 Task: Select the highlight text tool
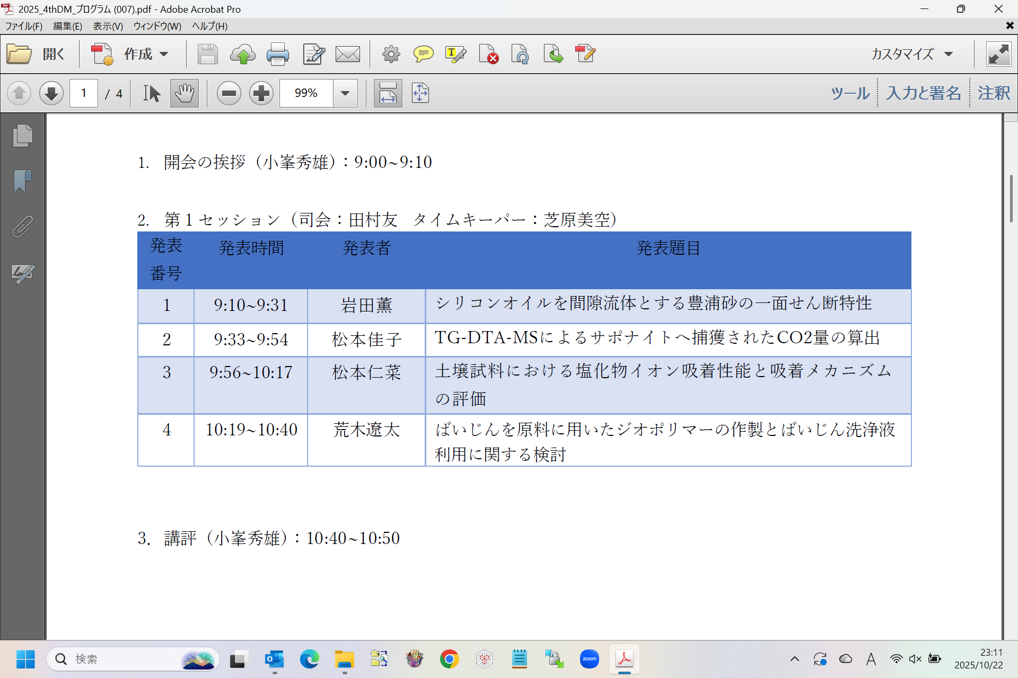click(455, 54)
